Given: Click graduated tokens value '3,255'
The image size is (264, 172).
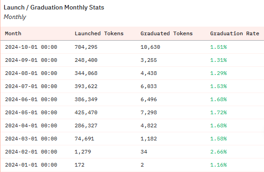Looking at the screenshot, I should (149, 60).
